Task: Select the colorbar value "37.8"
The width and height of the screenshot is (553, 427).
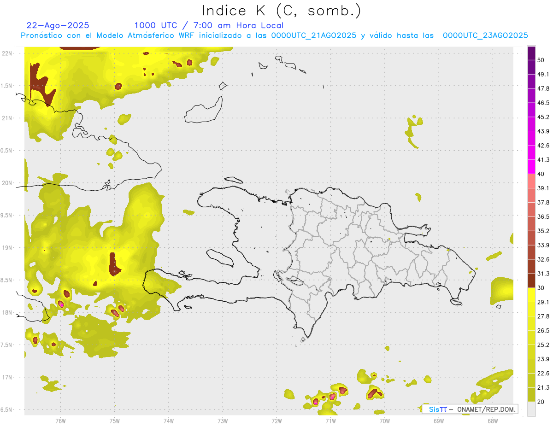Action: click(543, 203)
